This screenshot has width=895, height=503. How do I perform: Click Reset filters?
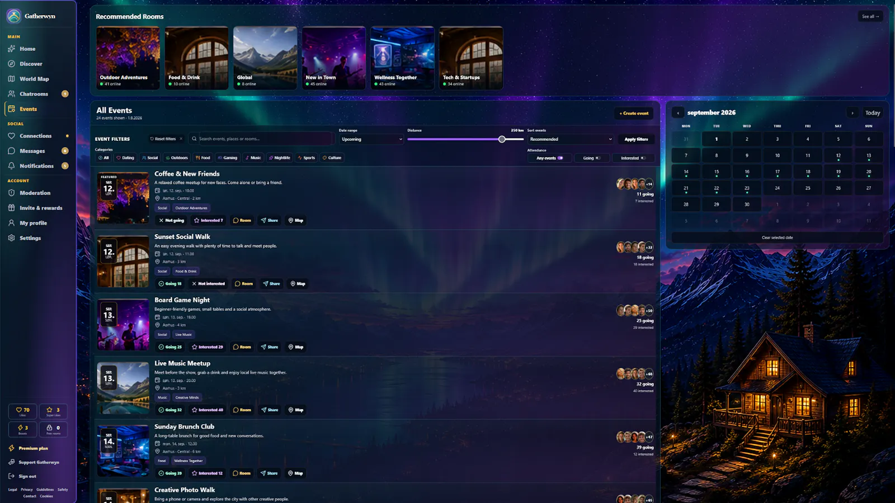pyautogui.click(x=166, y=139)
